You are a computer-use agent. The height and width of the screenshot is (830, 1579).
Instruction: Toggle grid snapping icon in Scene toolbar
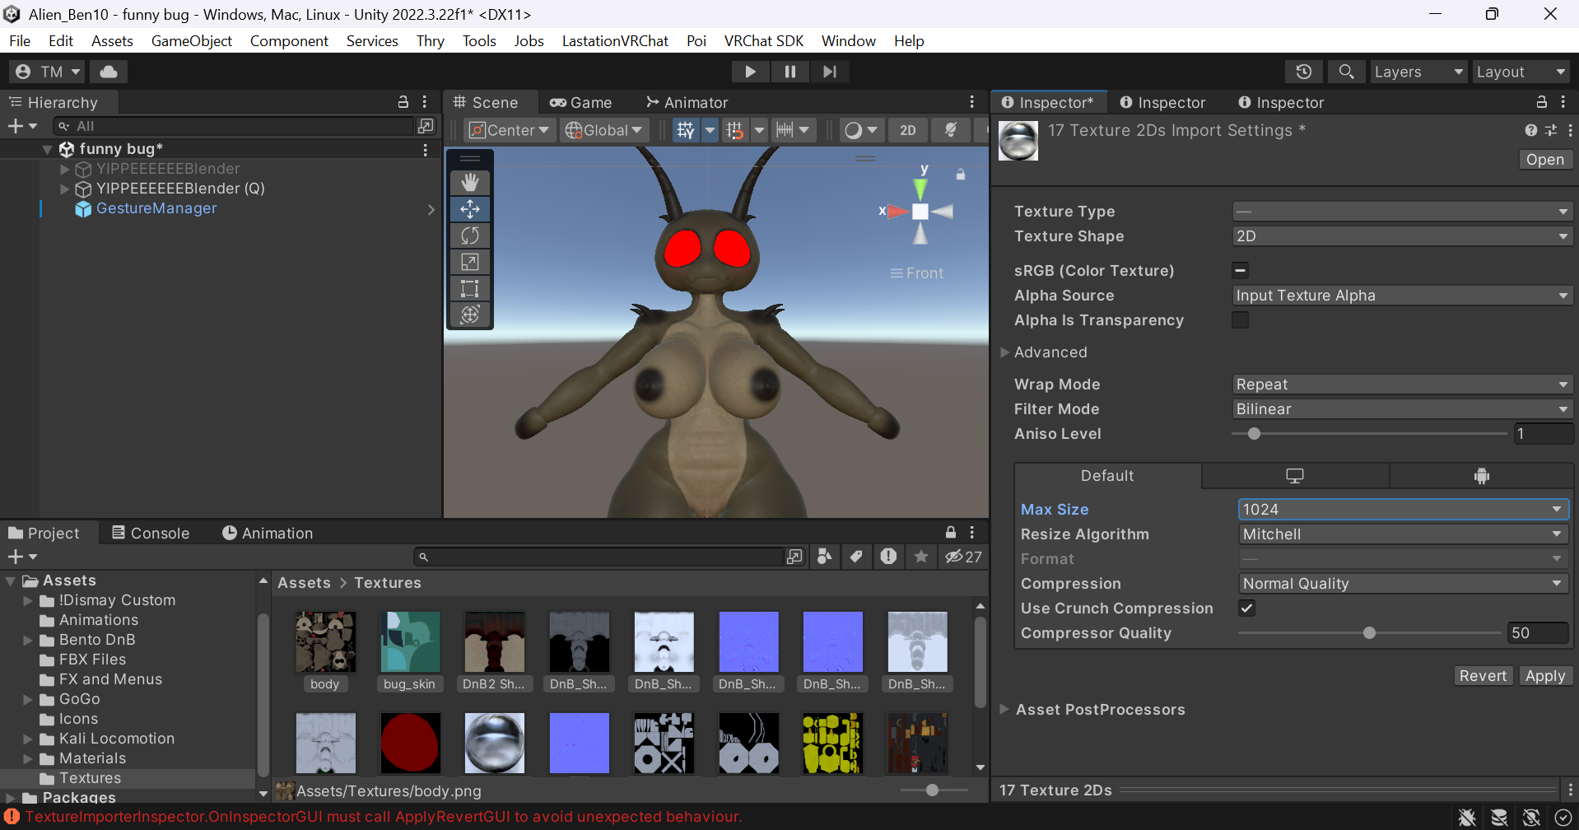[735, 130]
